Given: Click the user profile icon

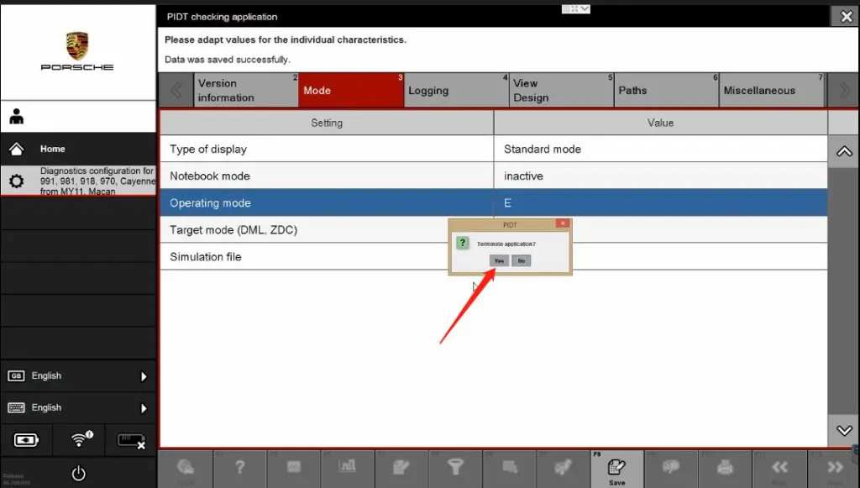Looking at the screenshot, I should tap(18, 116).
